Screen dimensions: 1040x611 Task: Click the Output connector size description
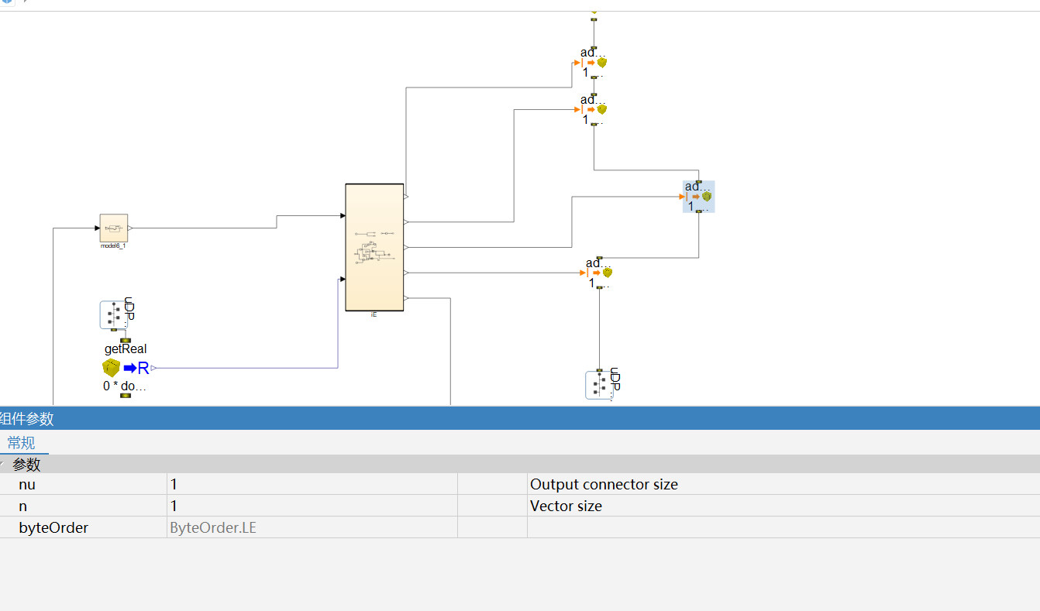(x=604, y=484)
